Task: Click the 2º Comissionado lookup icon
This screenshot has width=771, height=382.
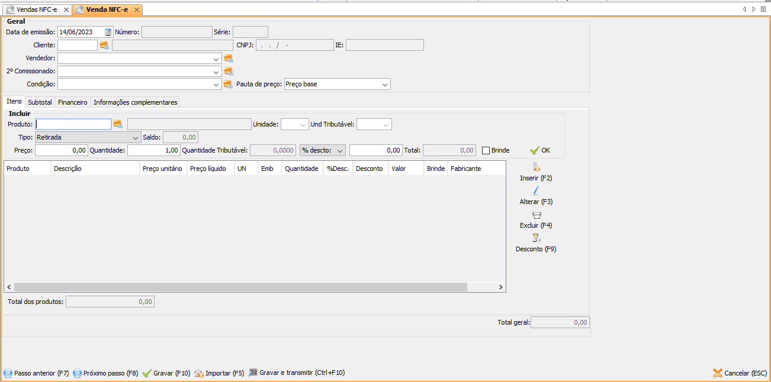Action: [229, 72]
